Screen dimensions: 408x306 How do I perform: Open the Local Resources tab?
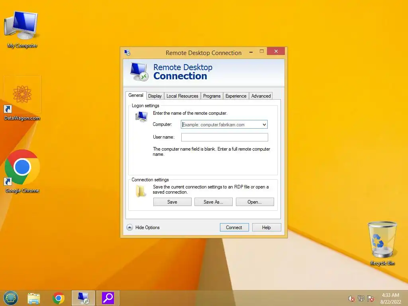(182, 96)
